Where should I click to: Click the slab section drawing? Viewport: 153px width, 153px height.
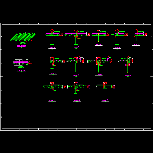[22, 62]
